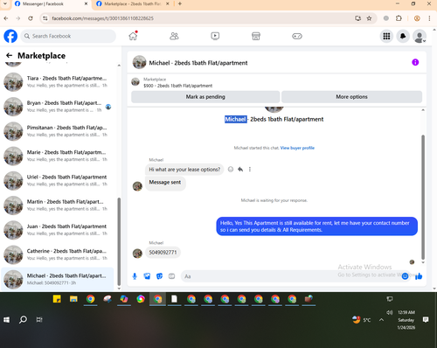Open Windows Start menu
Viewport: 437px width, 348px height.
point(6,320)
